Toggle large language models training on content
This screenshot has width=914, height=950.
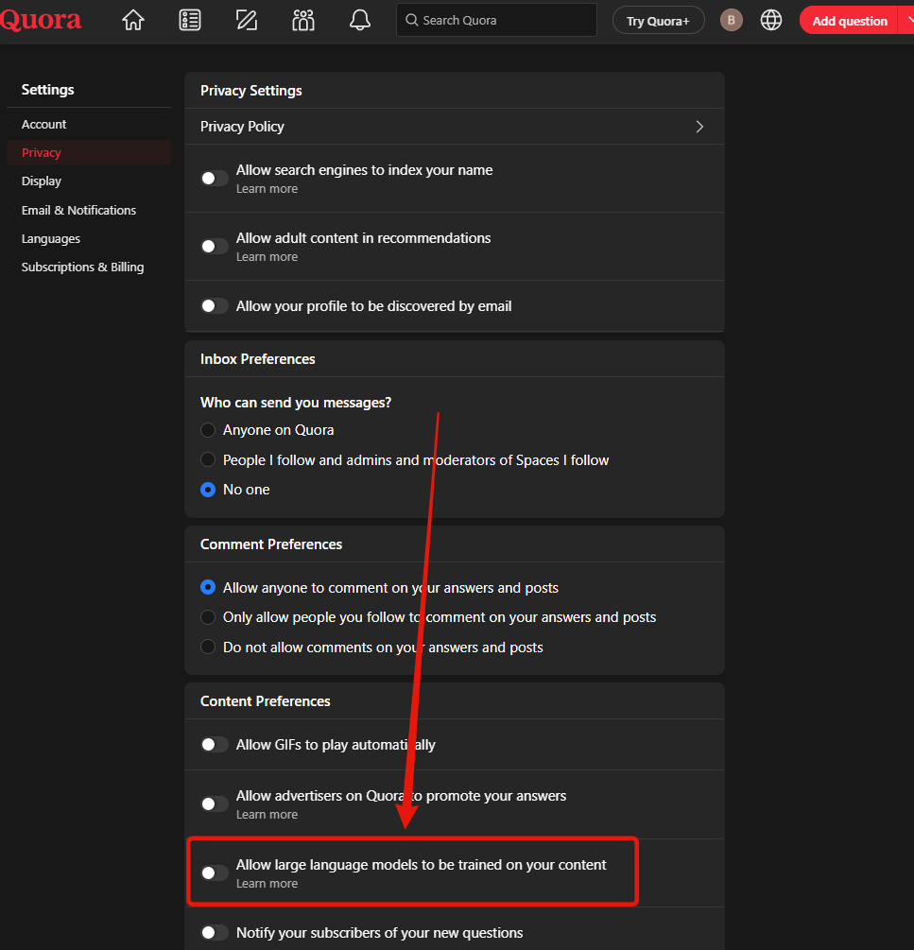[214, 873]
